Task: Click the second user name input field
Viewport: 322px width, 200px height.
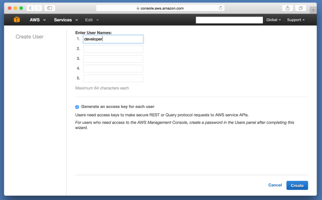Action: [x=113, y=49]
